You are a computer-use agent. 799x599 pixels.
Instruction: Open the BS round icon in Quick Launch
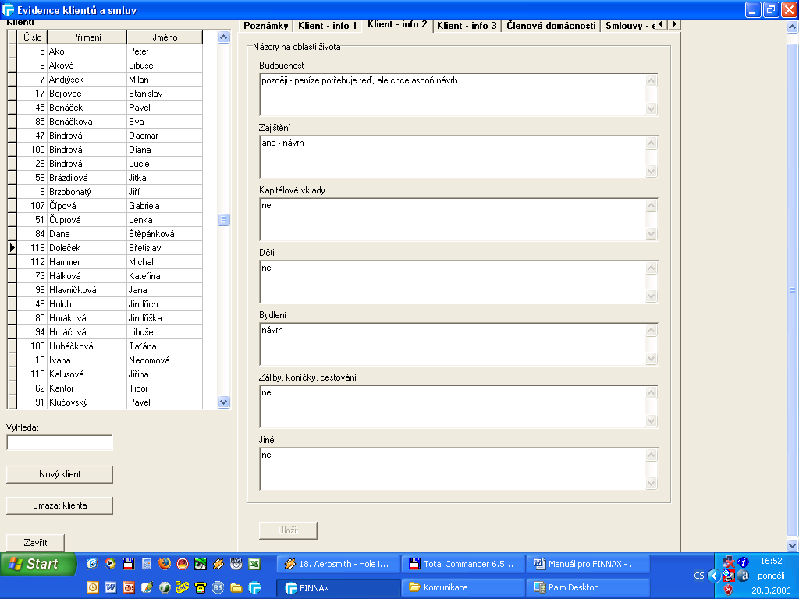pyautogui.click(x=218, y=587)
